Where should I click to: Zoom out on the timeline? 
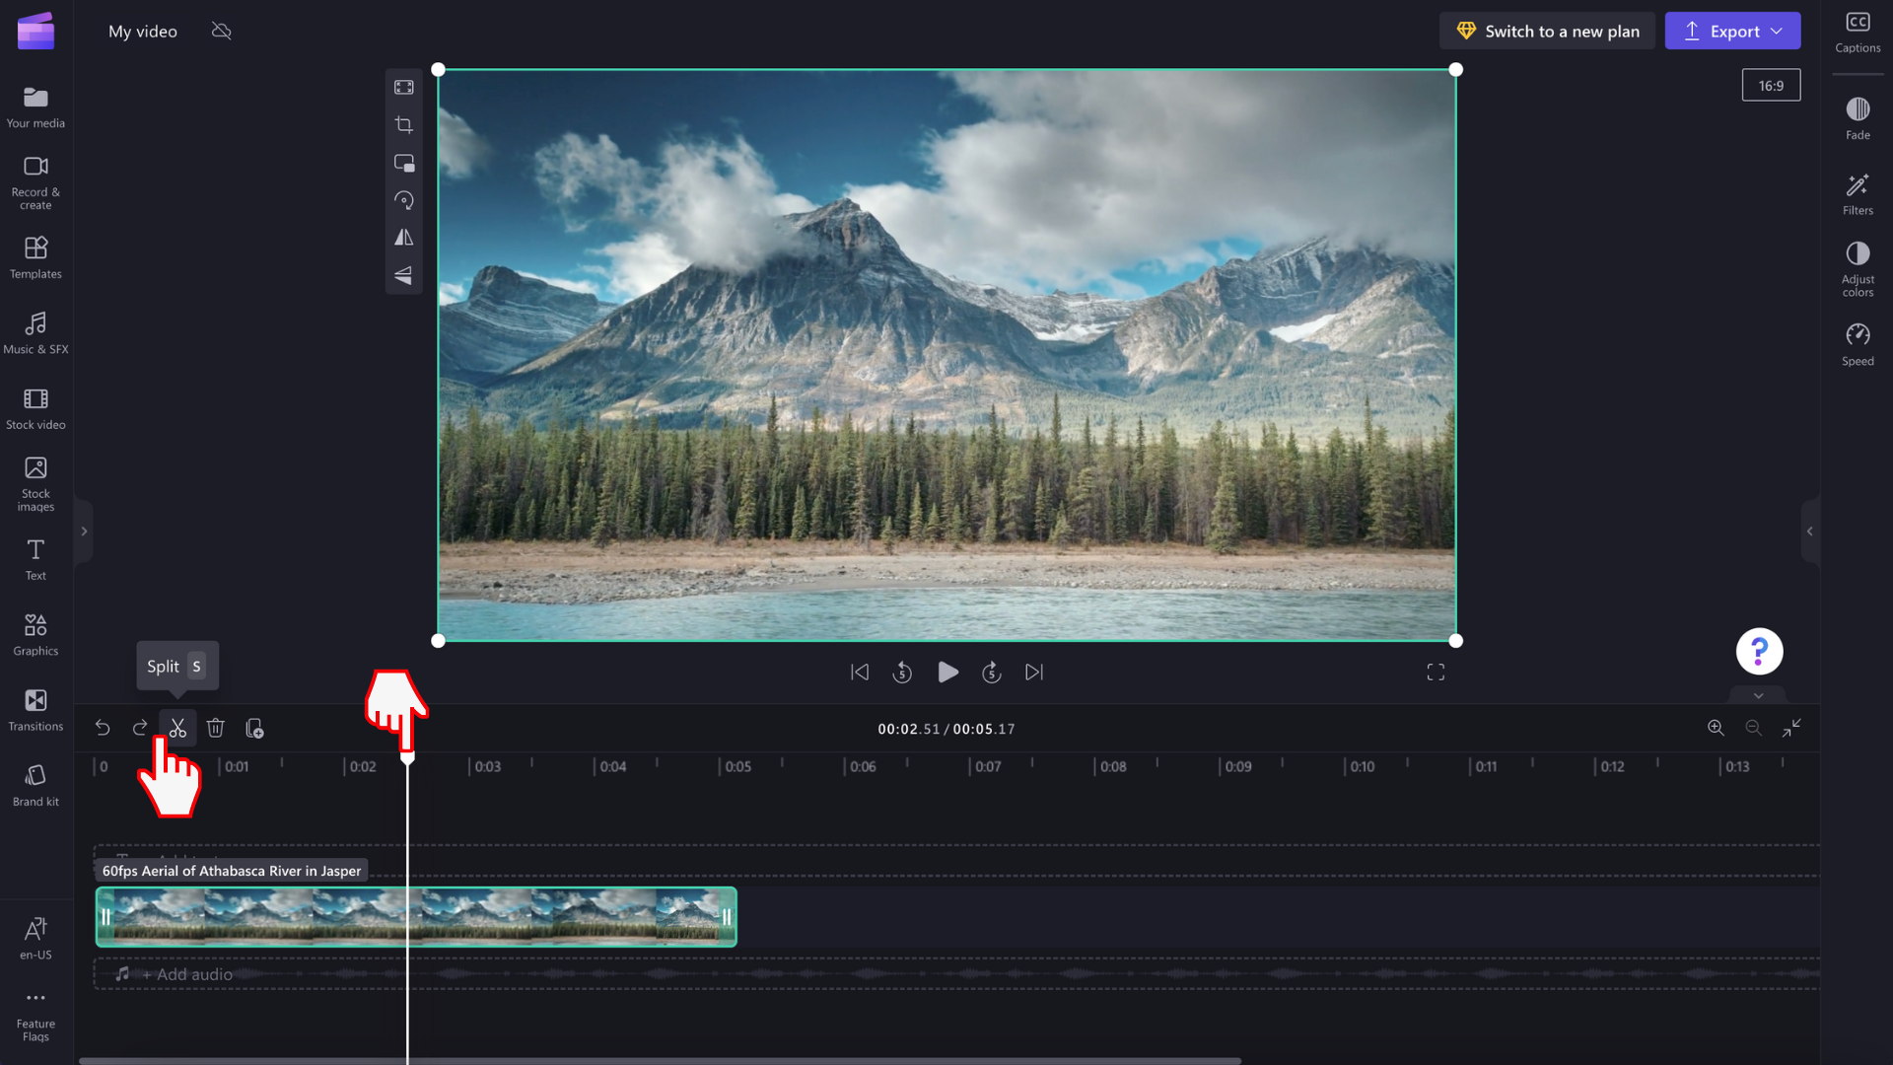click(1753, 728)
